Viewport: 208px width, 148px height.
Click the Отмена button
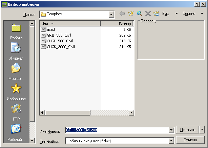tap(190, 140)
